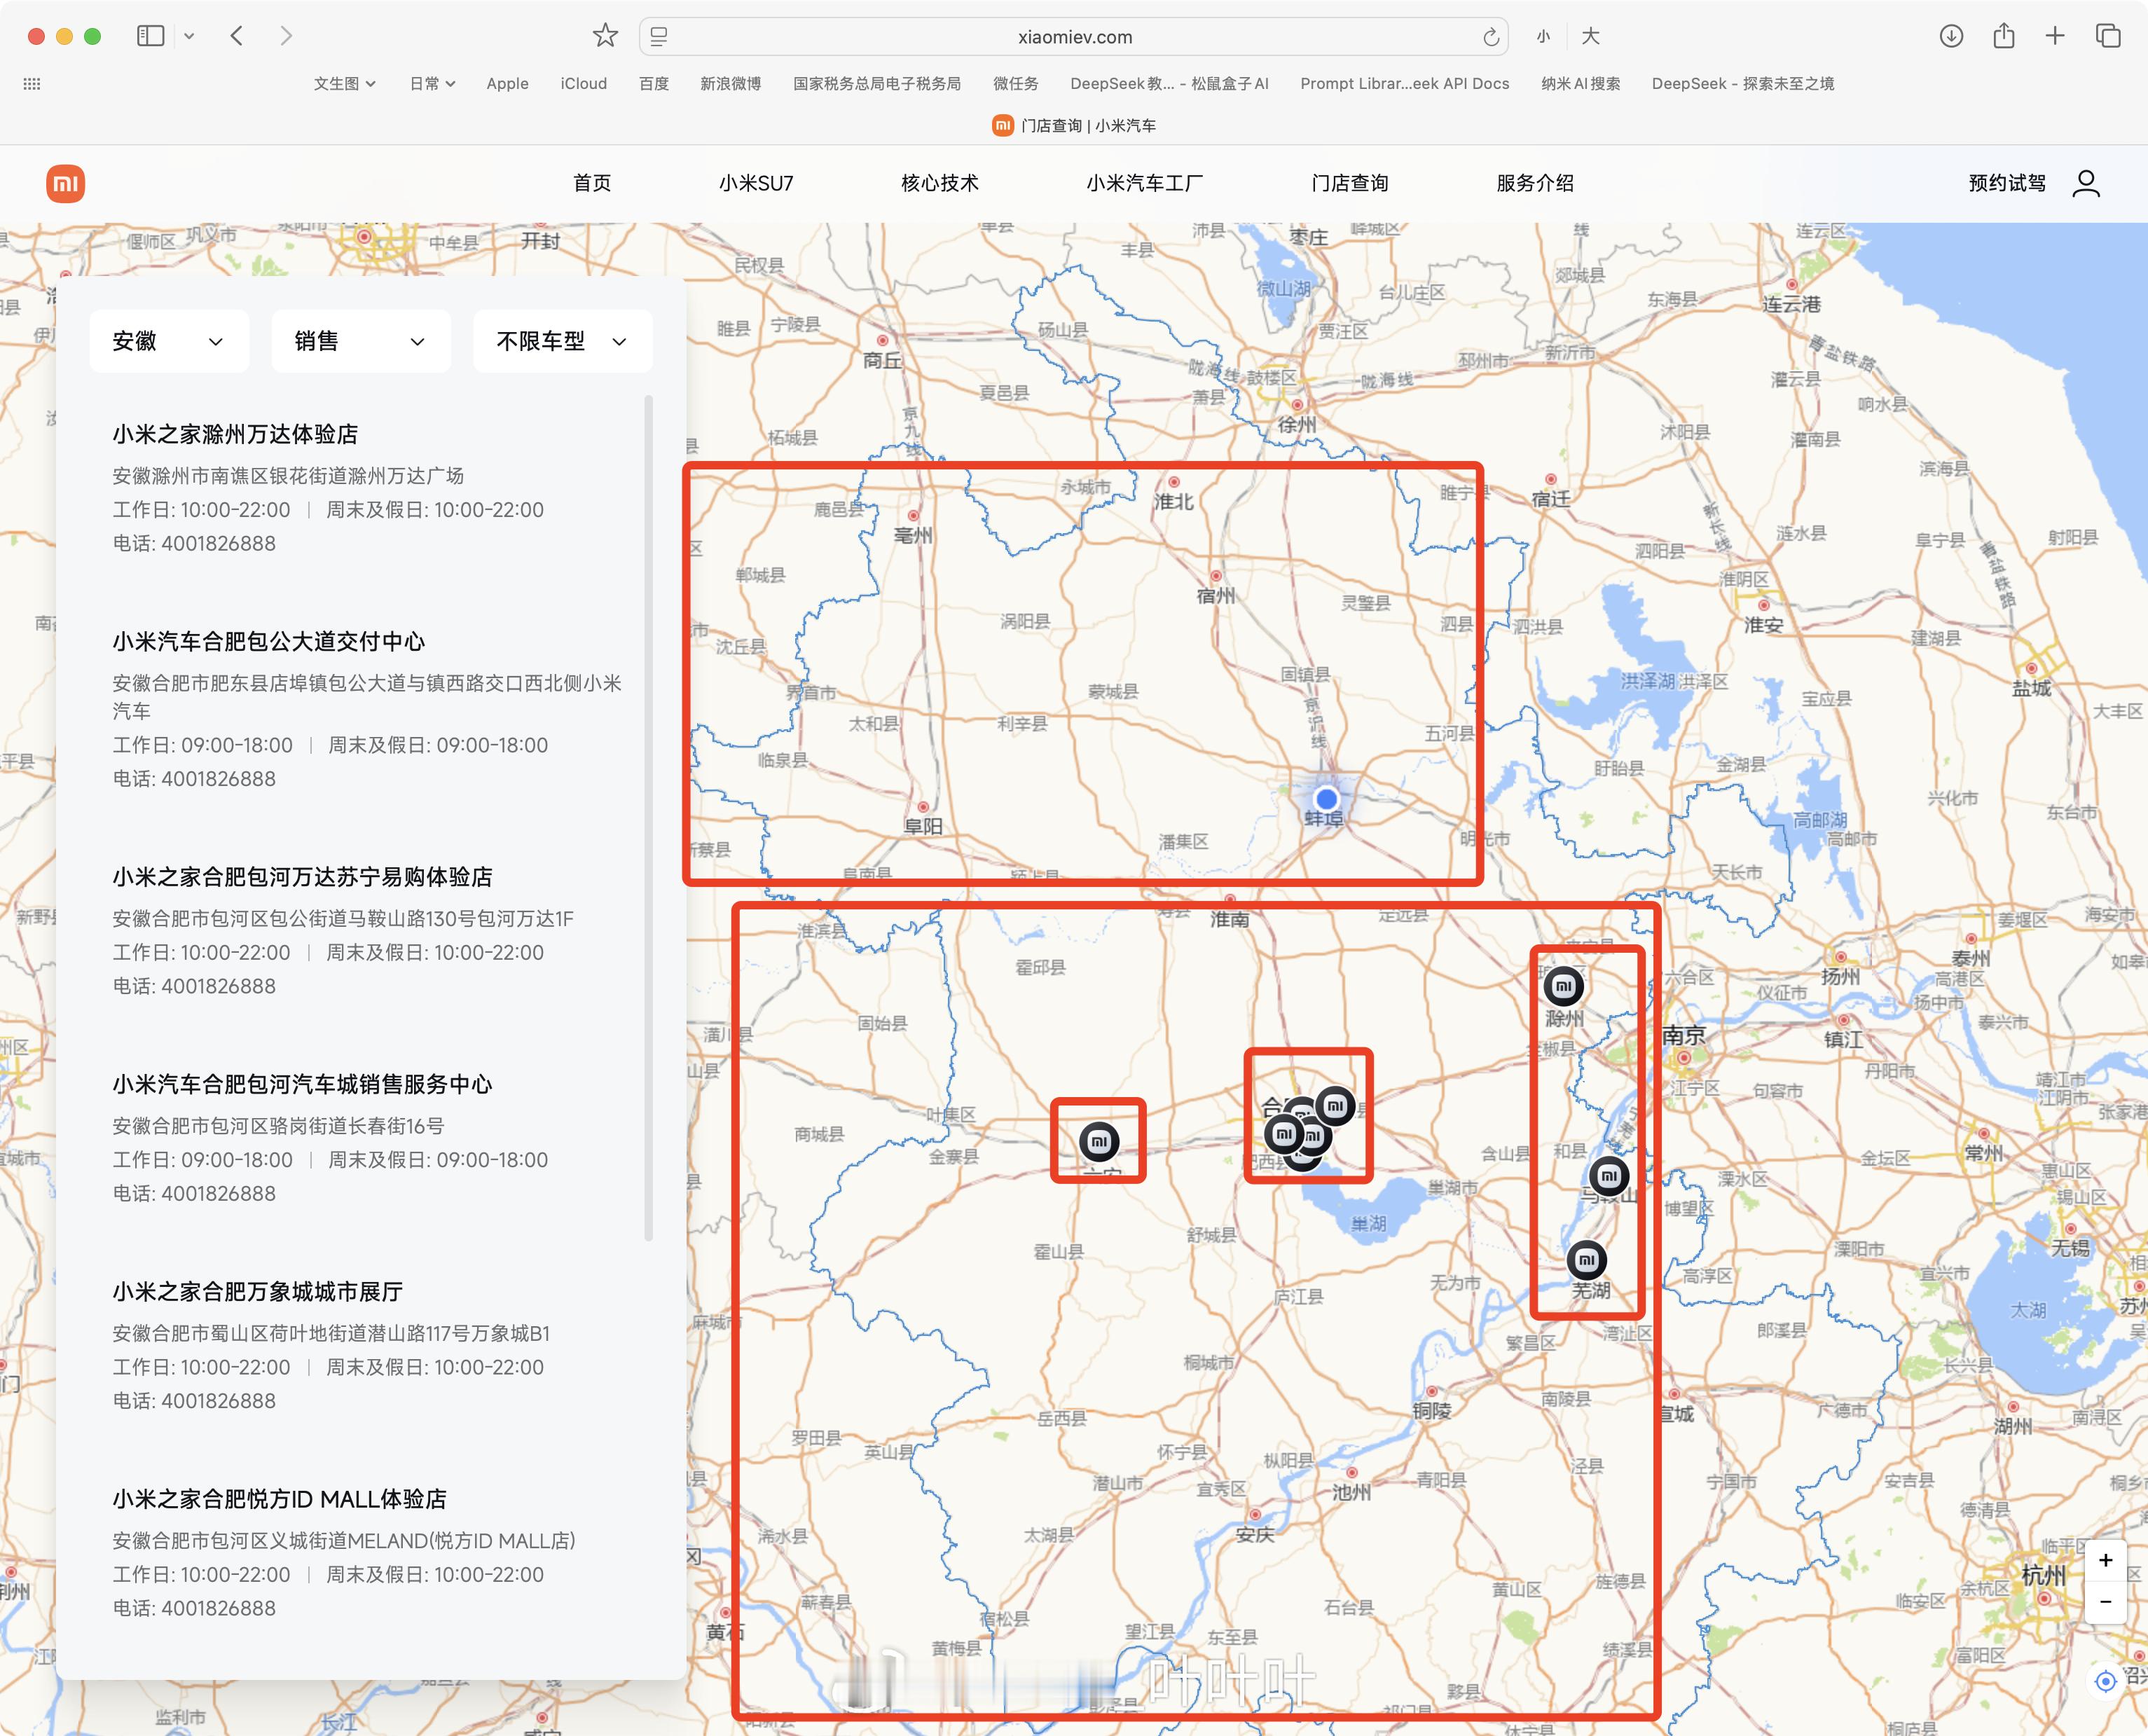The width and height of the screenshot is (2148, 1736).
Task: Open the 新浪微博 bookmark
Action: tap(730, 84)
